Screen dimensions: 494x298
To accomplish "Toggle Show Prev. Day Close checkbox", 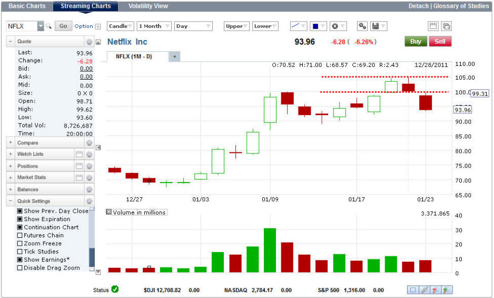I will [x=20, y=211].
